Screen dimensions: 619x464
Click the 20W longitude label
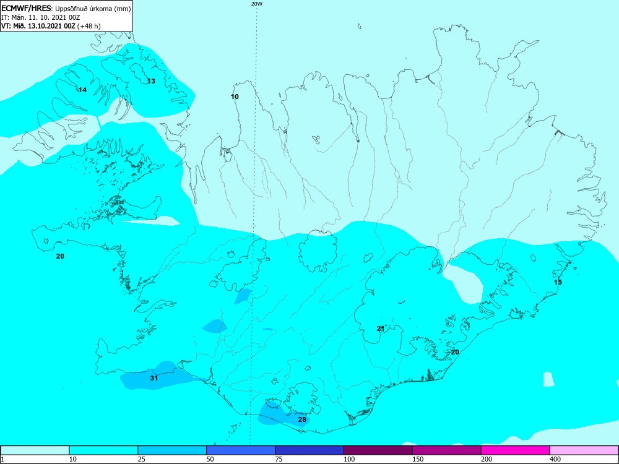(257, 4)
